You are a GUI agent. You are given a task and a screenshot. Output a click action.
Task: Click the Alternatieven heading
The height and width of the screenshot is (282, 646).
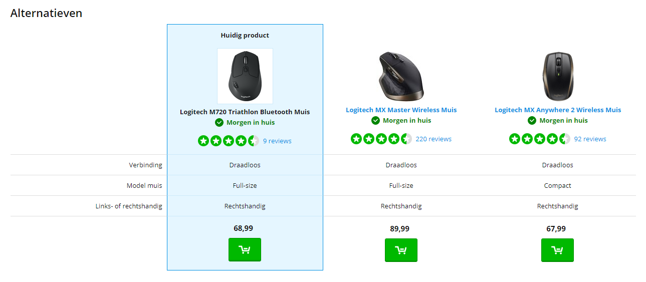click(46, 13)
